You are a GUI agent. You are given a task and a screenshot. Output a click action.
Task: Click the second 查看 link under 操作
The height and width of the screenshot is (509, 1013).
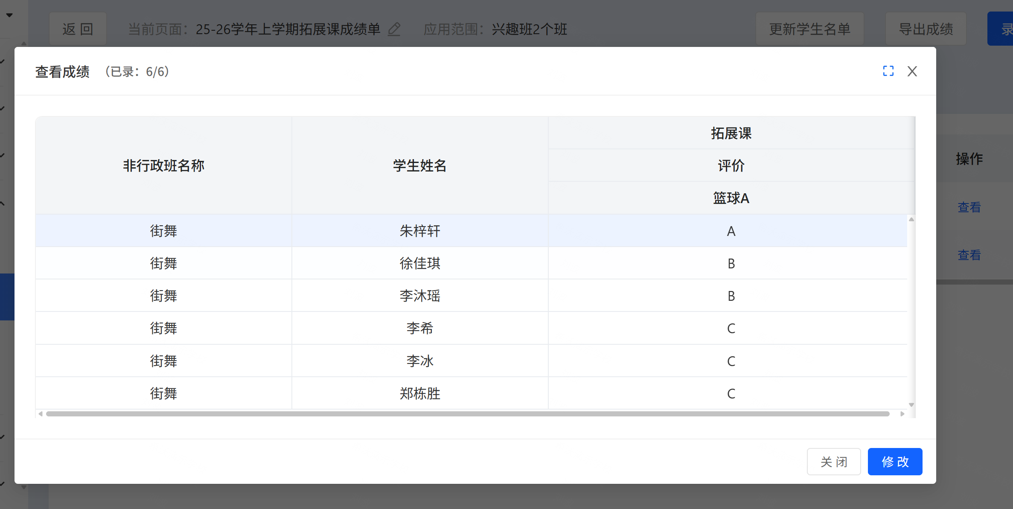pos(969,255)
